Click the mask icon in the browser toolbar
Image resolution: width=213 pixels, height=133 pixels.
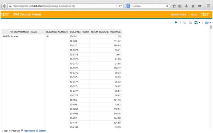pos(200,6)
